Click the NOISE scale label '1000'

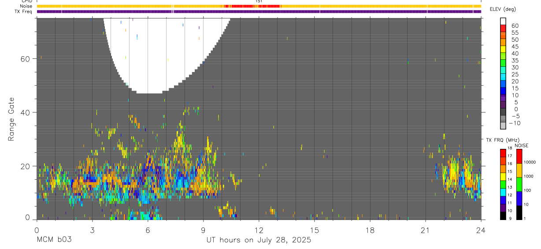tap(529, 177)
